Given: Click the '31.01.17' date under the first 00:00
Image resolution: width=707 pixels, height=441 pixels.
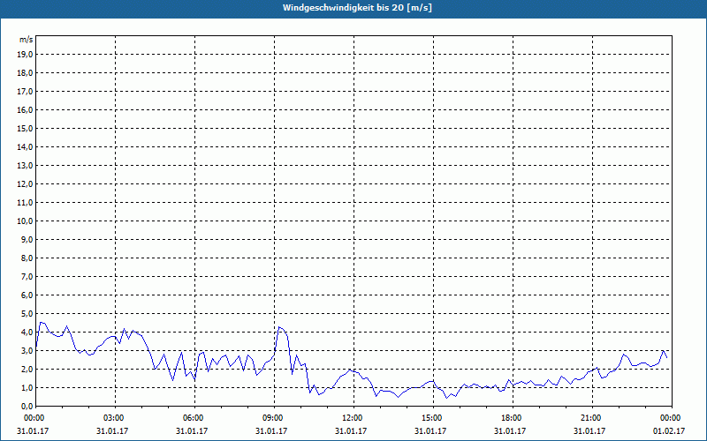Looking at the screenshot, I should click(33, 430).
